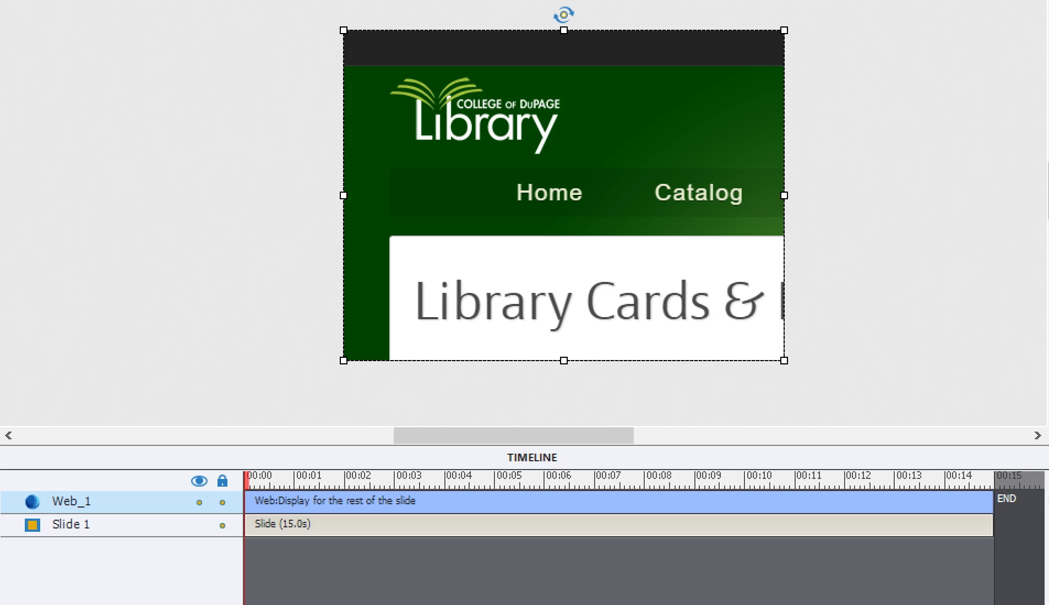
Task: Click the top-right resize handle
Action: tap(784, 30)
